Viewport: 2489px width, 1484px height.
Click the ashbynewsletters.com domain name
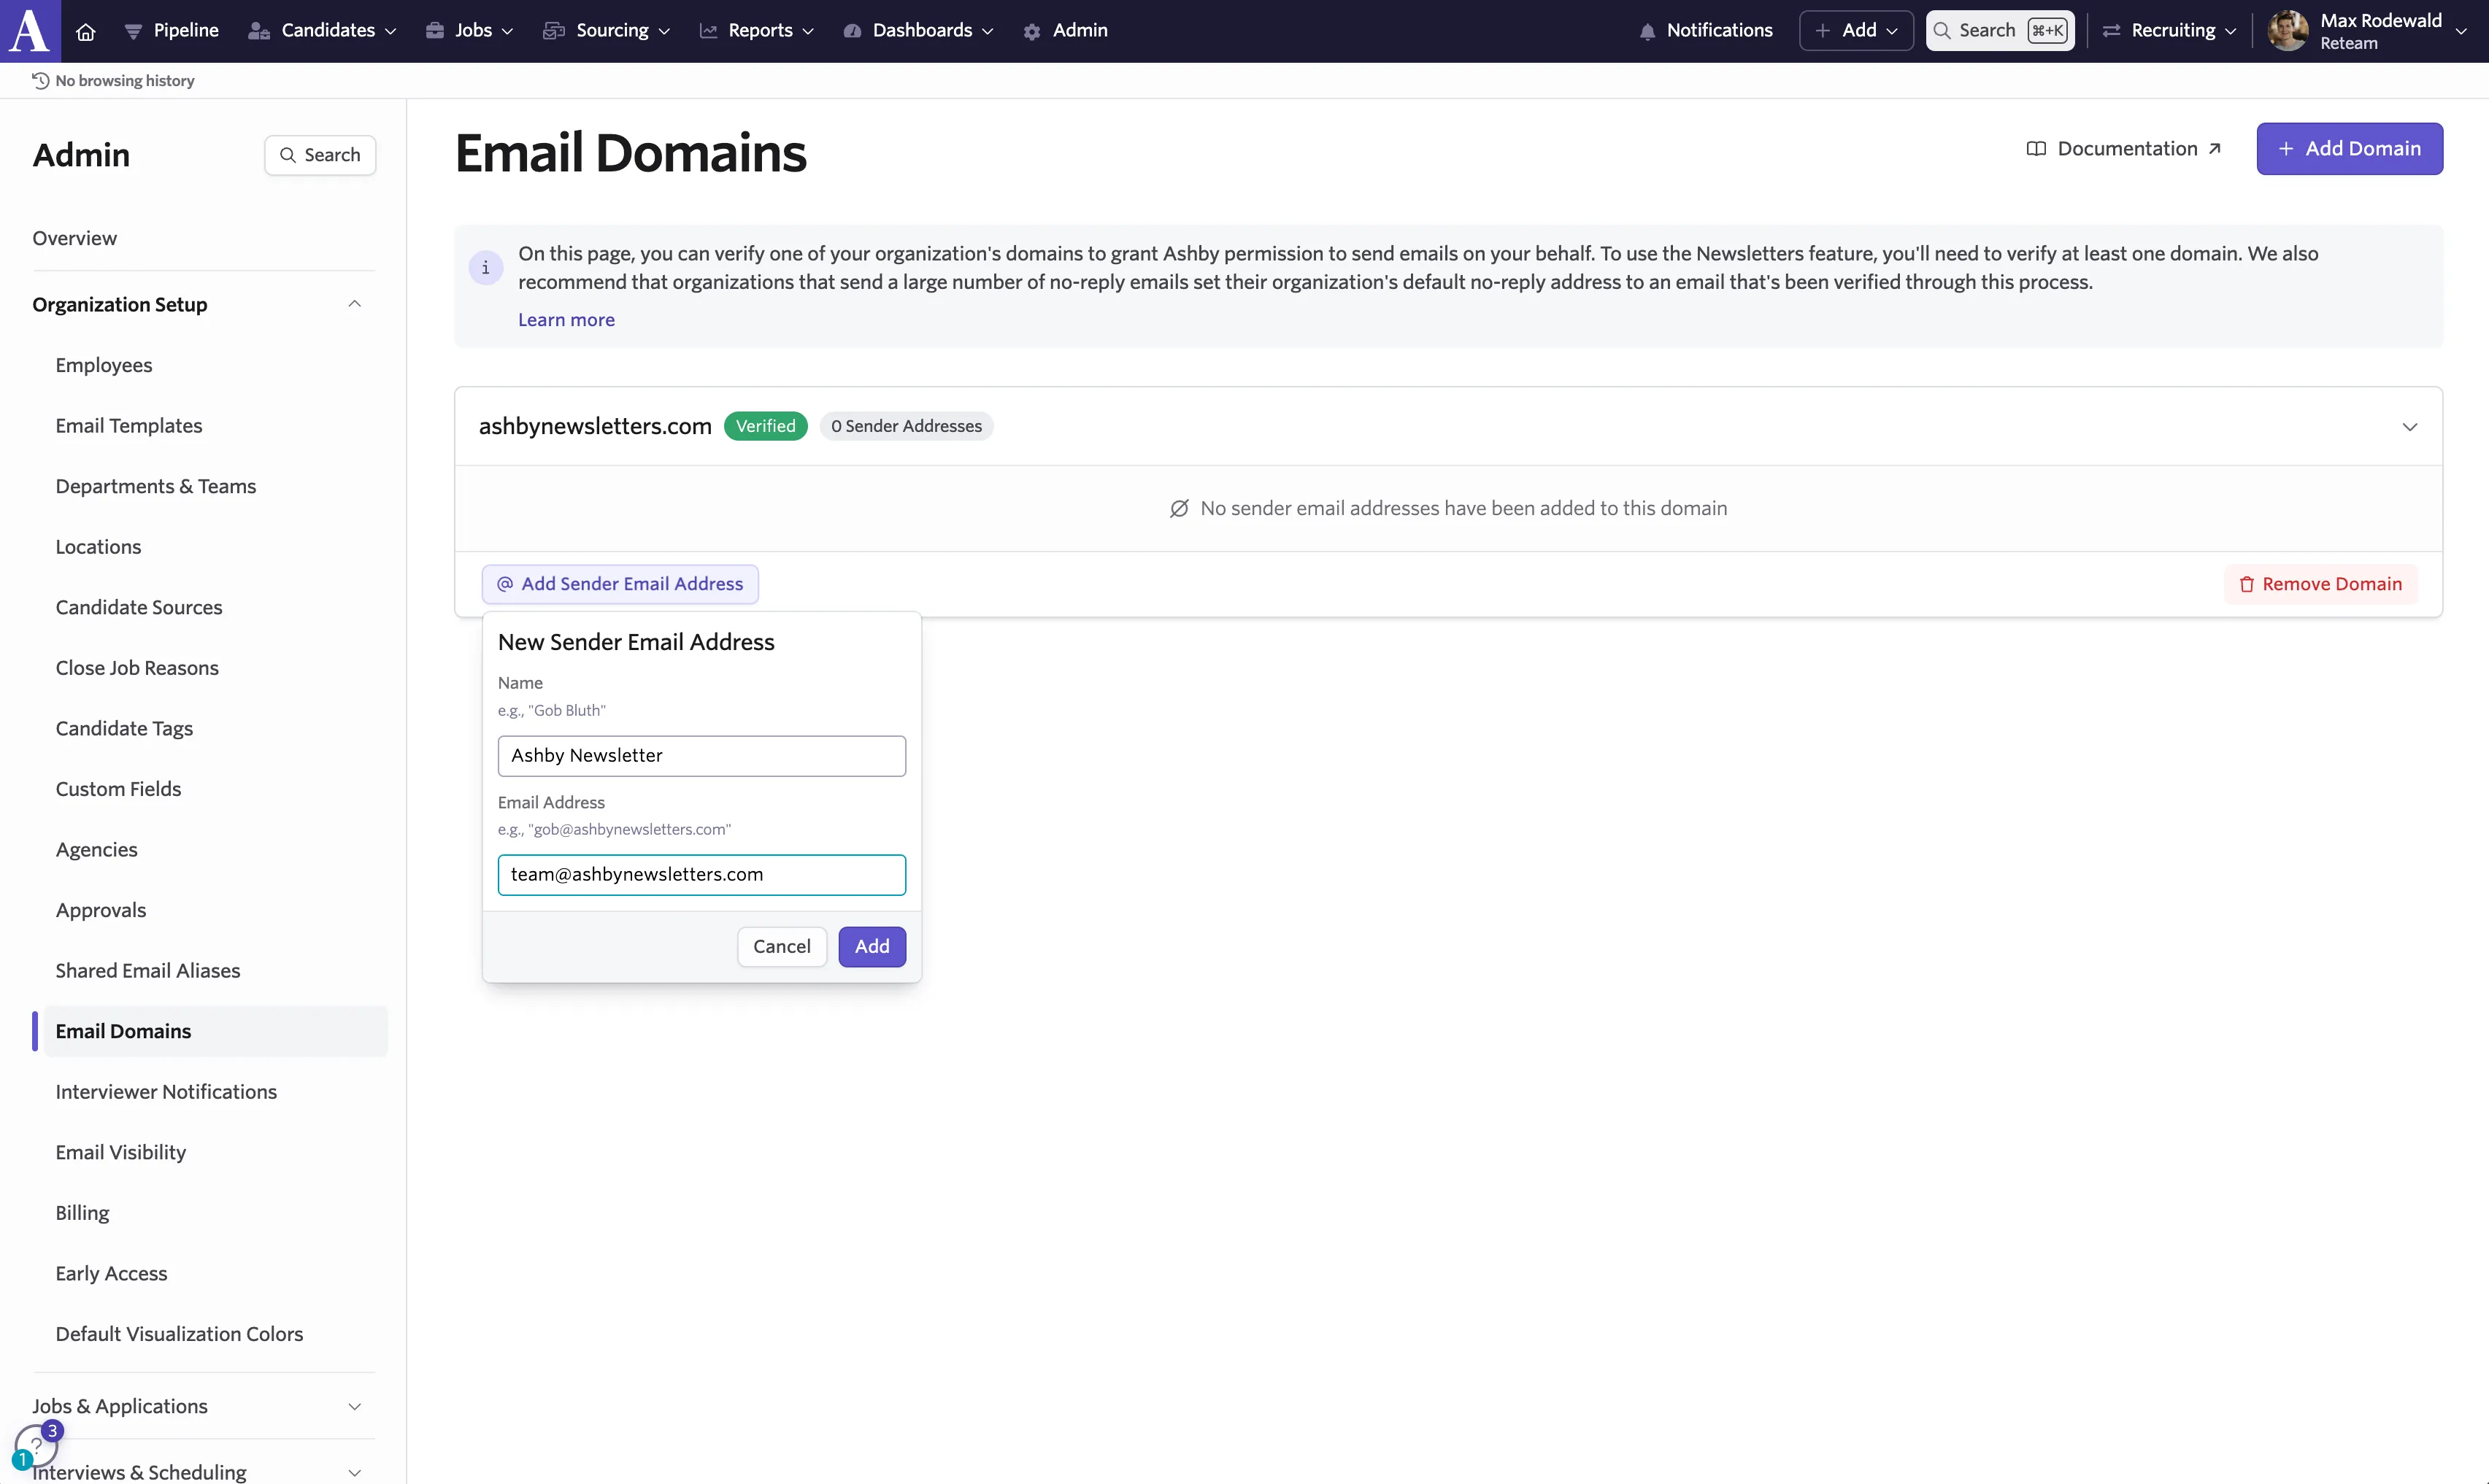pyautogui.click(x=595, y=426)
